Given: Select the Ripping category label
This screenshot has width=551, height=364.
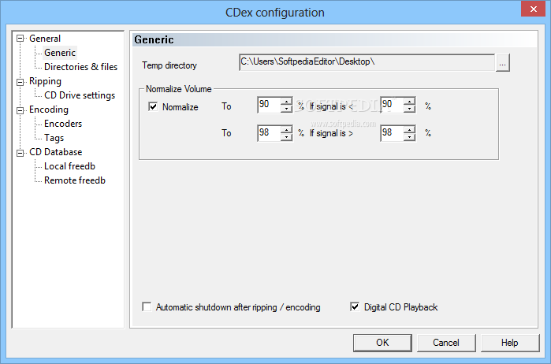Looking at the screenshot, I should pyautogui.click(x=45, y=81).
